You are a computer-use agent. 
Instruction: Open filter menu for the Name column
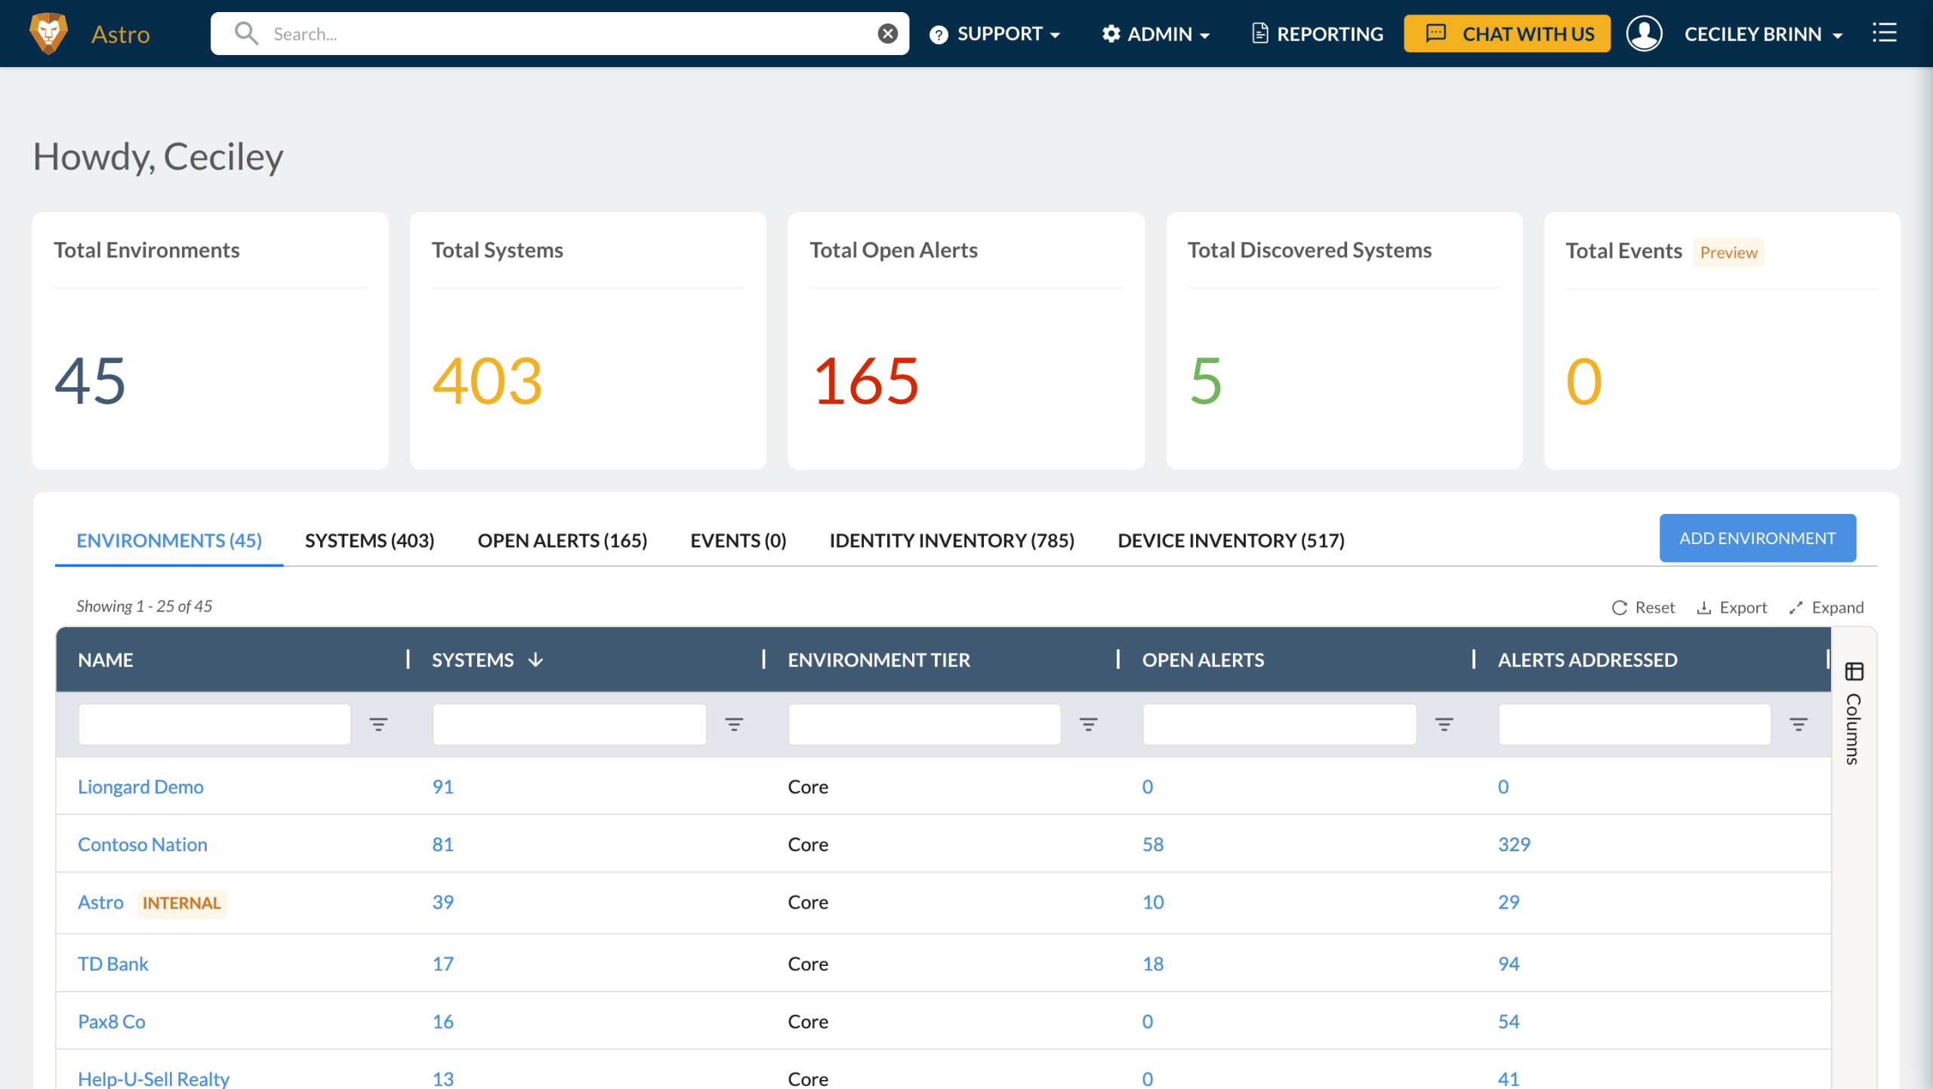coord(378,724)
